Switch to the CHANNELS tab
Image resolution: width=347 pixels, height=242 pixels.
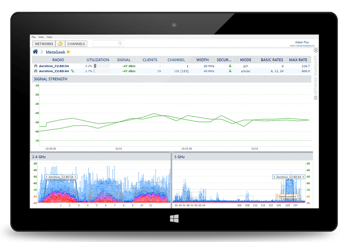76,44
